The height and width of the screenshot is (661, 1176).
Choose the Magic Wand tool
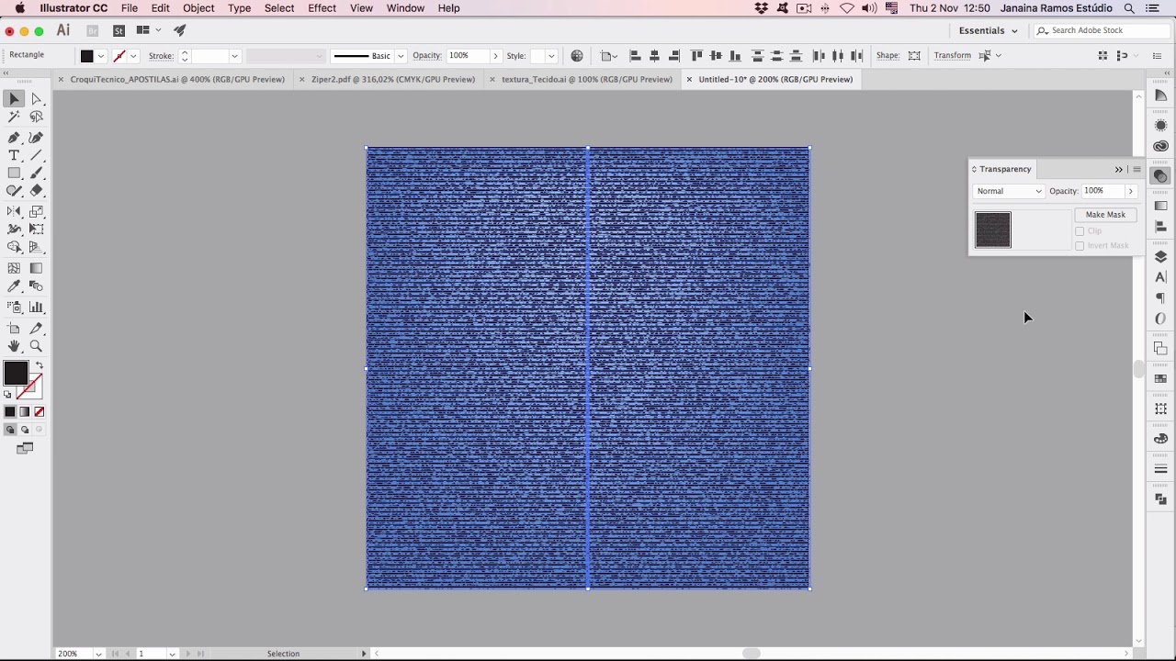click(x=14, y=118)
